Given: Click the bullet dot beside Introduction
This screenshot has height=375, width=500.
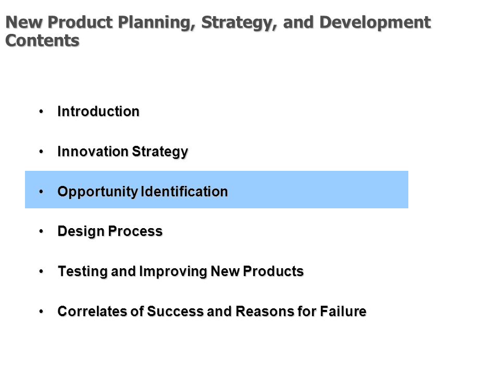Looking at the screenshot, I should point(41,111).
